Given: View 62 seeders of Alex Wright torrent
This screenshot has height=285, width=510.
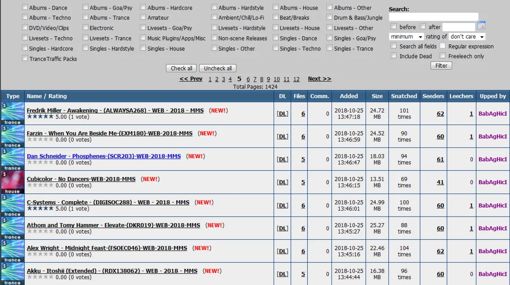Looking at the screenshot, I should [x=440, y=251].
